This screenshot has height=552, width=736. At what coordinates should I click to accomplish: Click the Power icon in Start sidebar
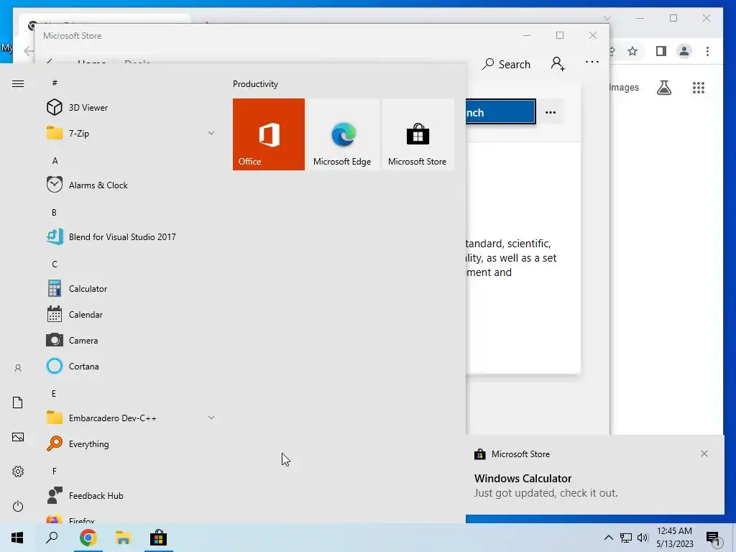[x=18, y=506]
